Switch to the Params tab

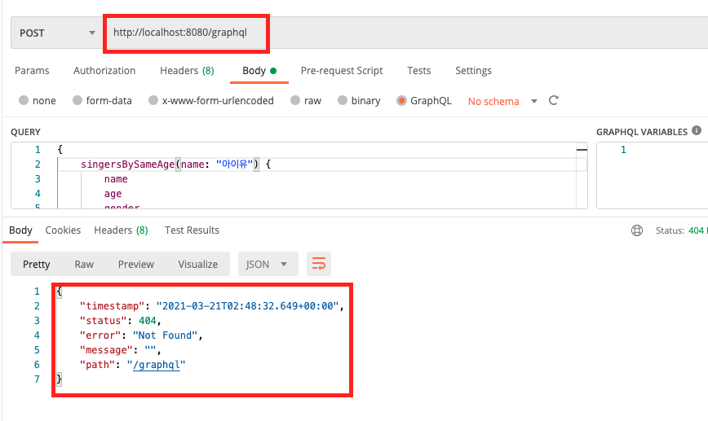(32, 71)
